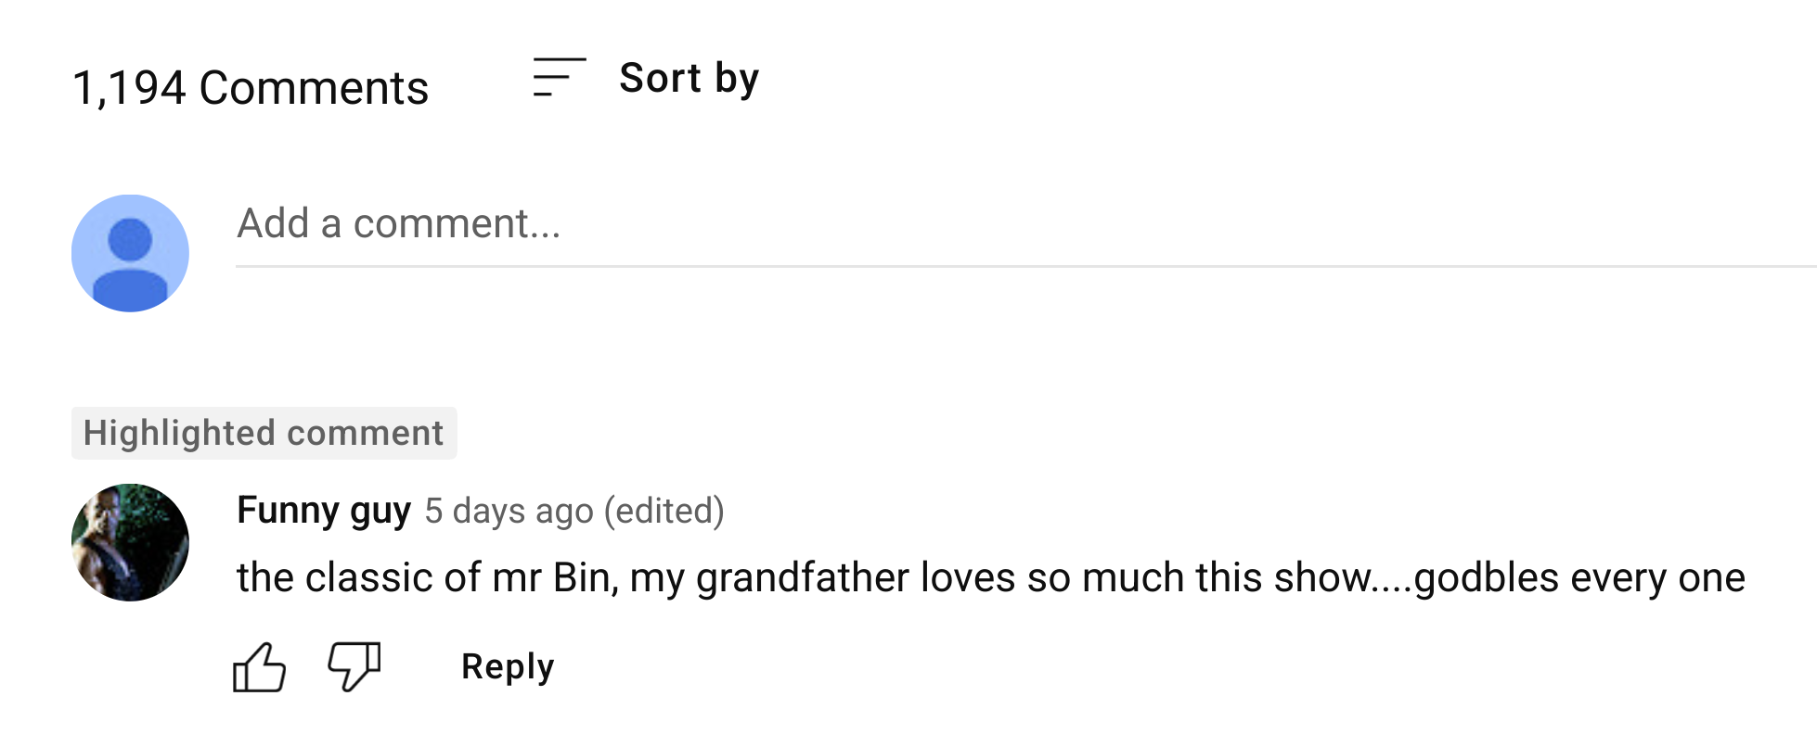The height and width of the screenshot is (734, 1817).
Task: Click the commenter's circular thumbnail
Action: pos(130,542)
